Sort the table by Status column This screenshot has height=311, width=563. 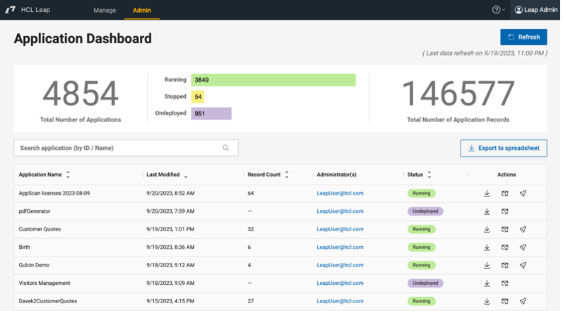[429, 175]
